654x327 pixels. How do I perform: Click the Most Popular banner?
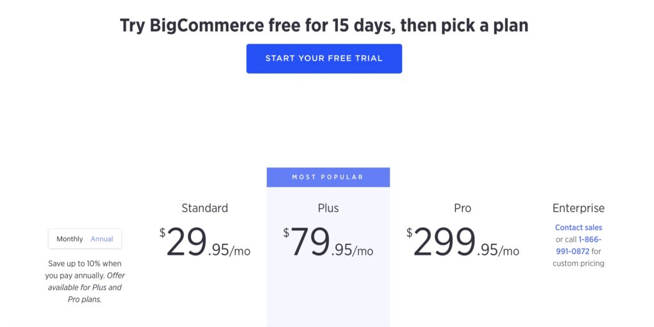coord(328,178)
